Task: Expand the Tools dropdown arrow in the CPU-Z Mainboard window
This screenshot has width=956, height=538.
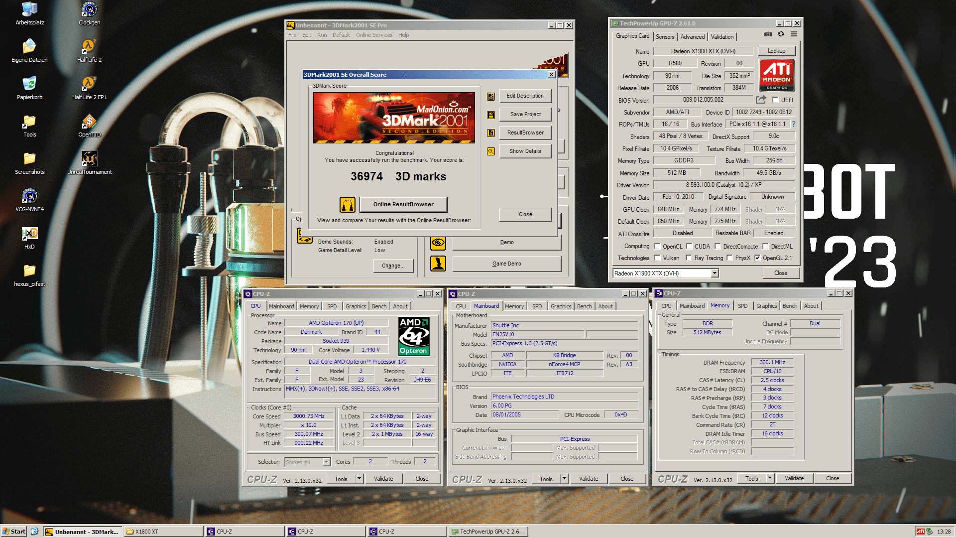Action: [x=564, y=479]
